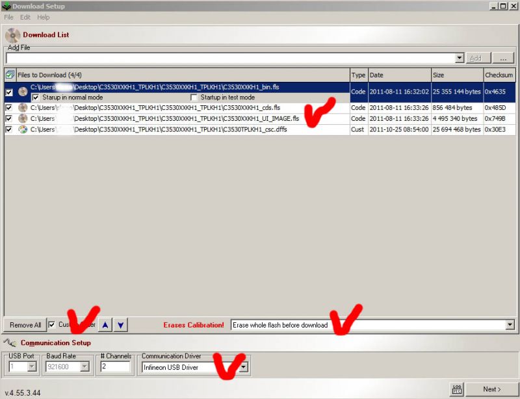Move selected file up with blue up arrow
The height and width of the screenshot is (399, 520).
(x=105, y=324)
